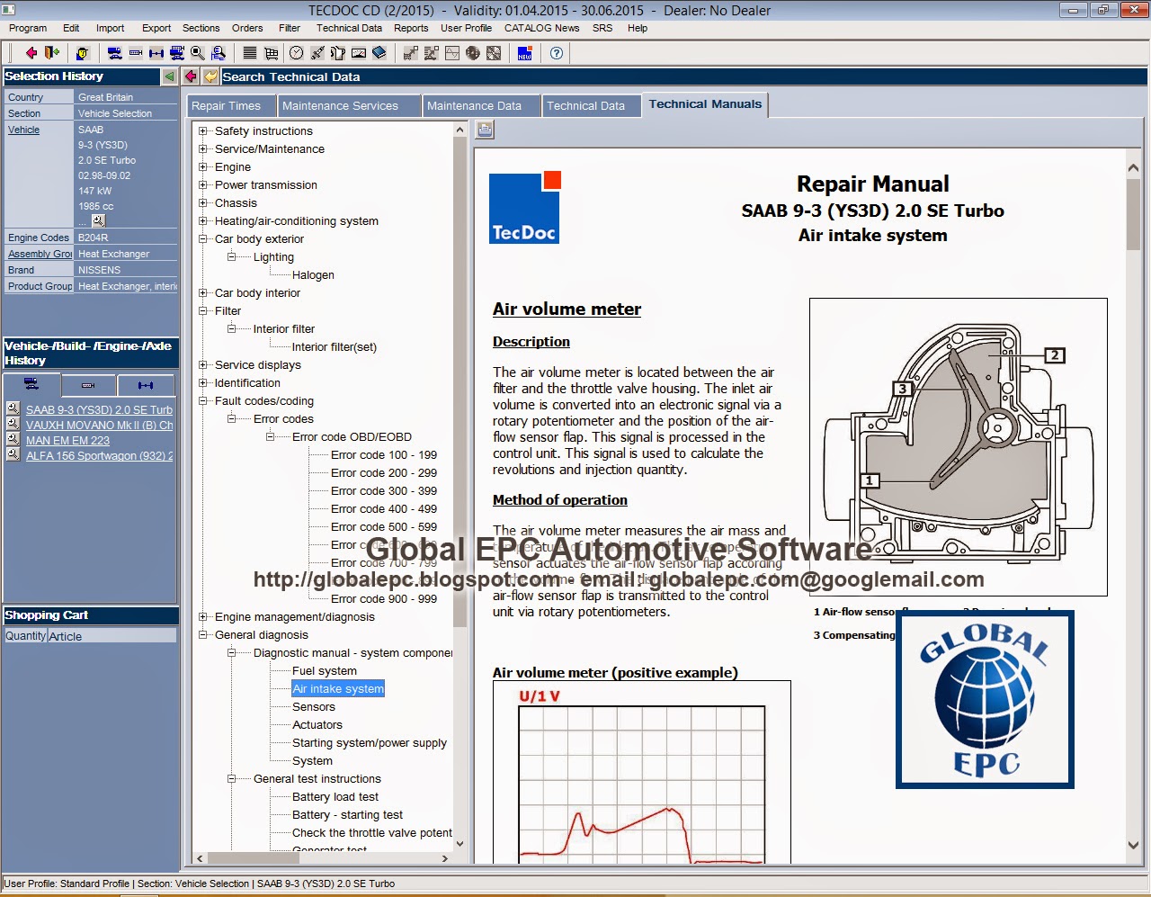Open the user profile face icon
1151x897 pixels.
click(83, 53)
